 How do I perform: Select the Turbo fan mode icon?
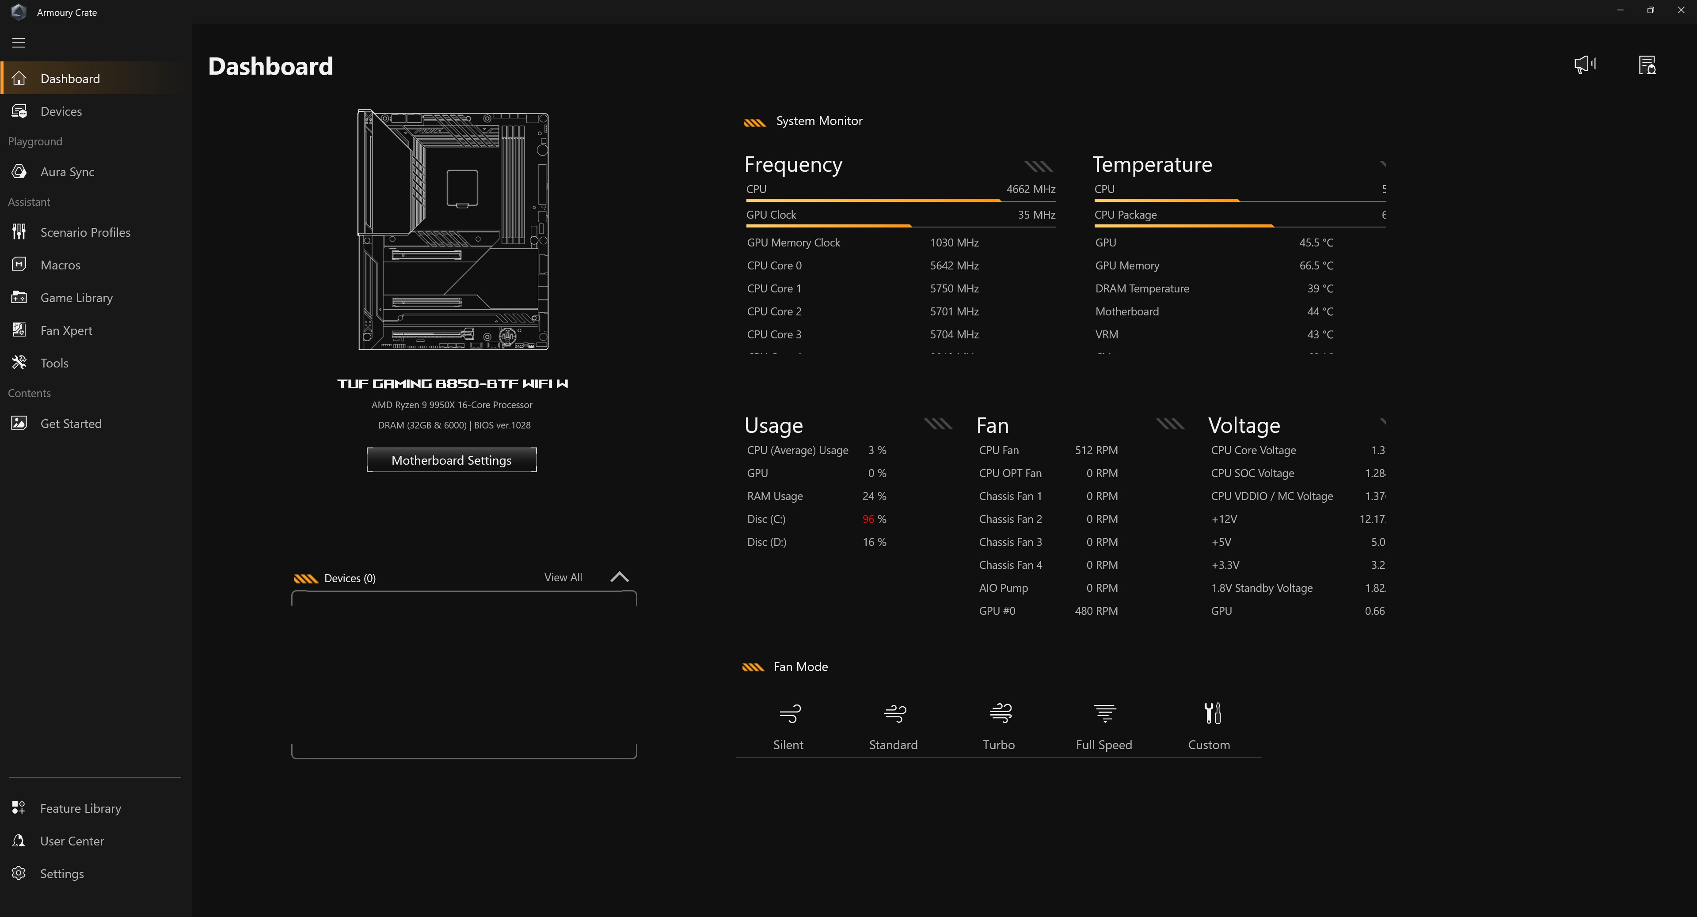point(1001,713)
